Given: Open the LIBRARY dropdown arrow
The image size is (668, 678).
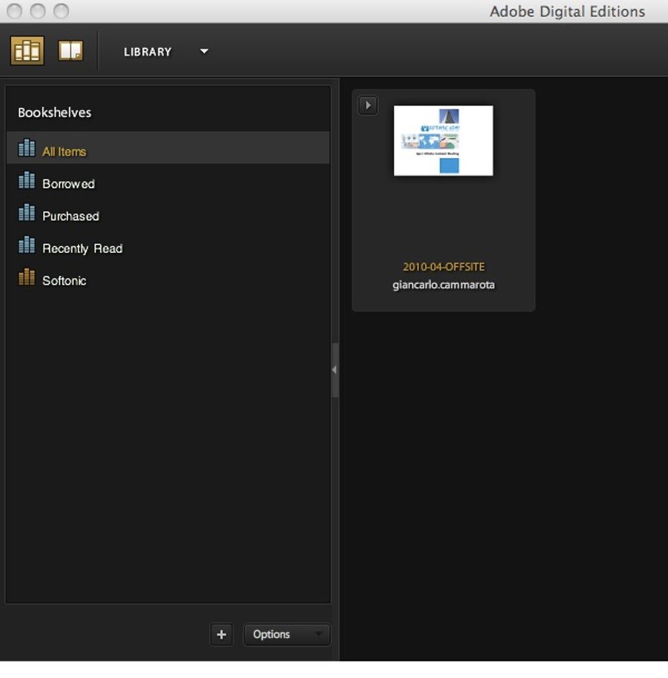Looking at the screenshot, I should pos(204,52).
